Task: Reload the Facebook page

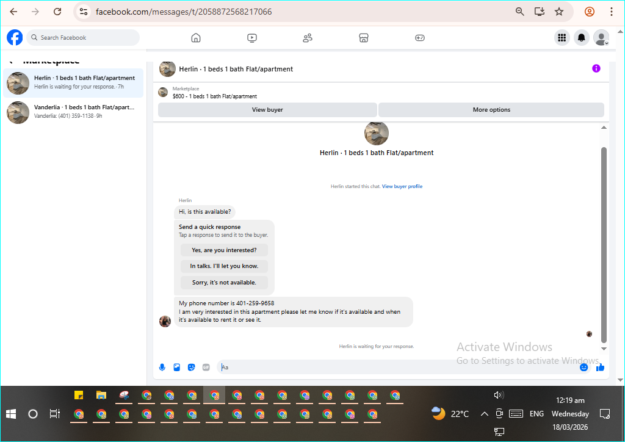Action: tap(57, 12)
